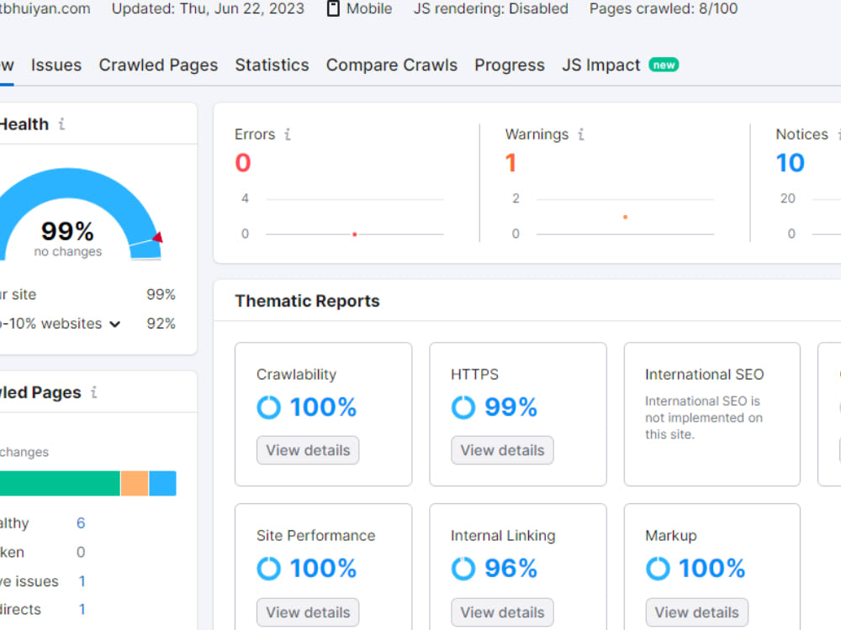Click the redirects count 1 link
The image size is (841, 630).
[x=82, y=609]
